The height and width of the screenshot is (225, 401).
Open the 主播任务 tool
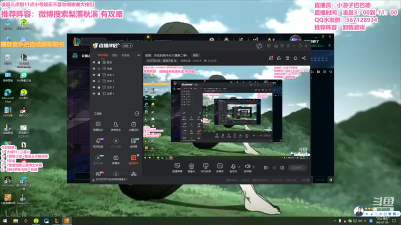(x=133, y=126)
